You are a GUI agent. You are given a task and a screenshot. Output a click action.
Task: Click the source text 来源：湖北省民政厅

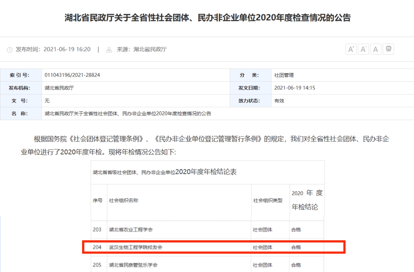point(142,49)
